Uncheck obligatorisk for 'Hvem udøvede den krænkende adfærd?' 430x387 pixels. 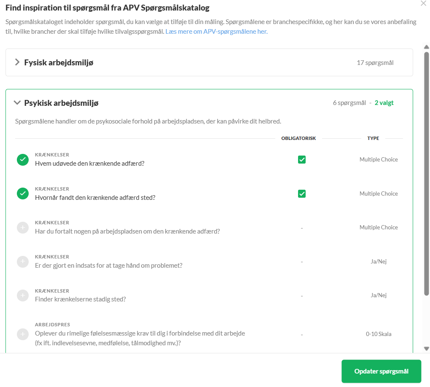coord(302,160)
